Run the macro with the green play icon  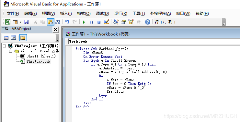point(84,22)
